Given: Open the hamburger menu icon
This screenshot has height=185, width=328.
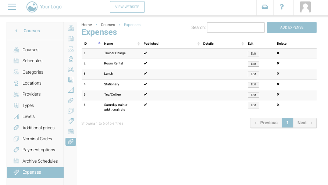Looking at the screenshot, I should coord(12,7).
